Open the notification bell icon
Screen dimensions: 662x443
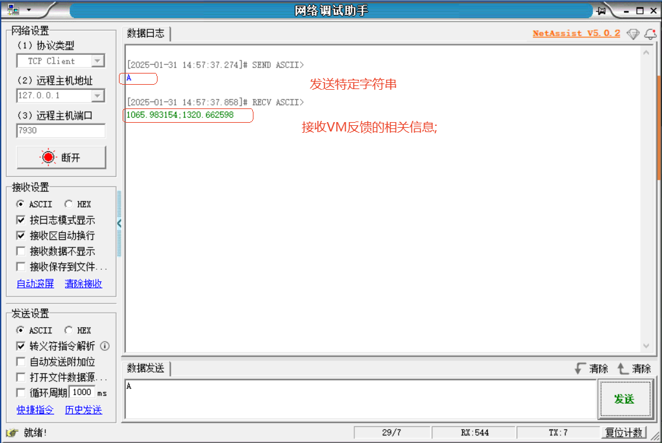pyautogui.click(x=650, y=34)
